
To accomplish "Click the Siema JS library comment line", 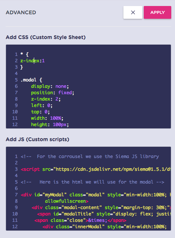I will pos(90,156).
